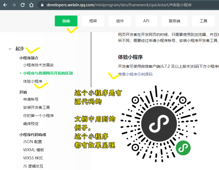Open the 组件 tab
This screenshot has width=219, height=170.
[x=120, y=21]
